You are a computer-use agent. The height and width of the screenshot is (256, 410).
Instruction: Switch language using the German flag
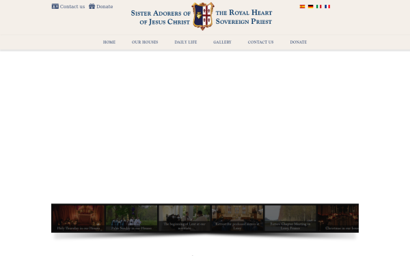[311, 7]
